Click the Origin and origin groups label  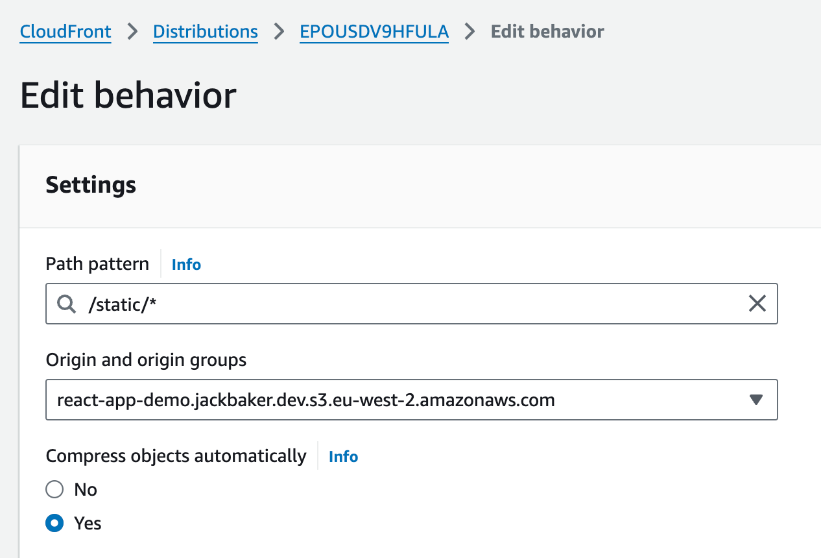click(x=146, y=359)
